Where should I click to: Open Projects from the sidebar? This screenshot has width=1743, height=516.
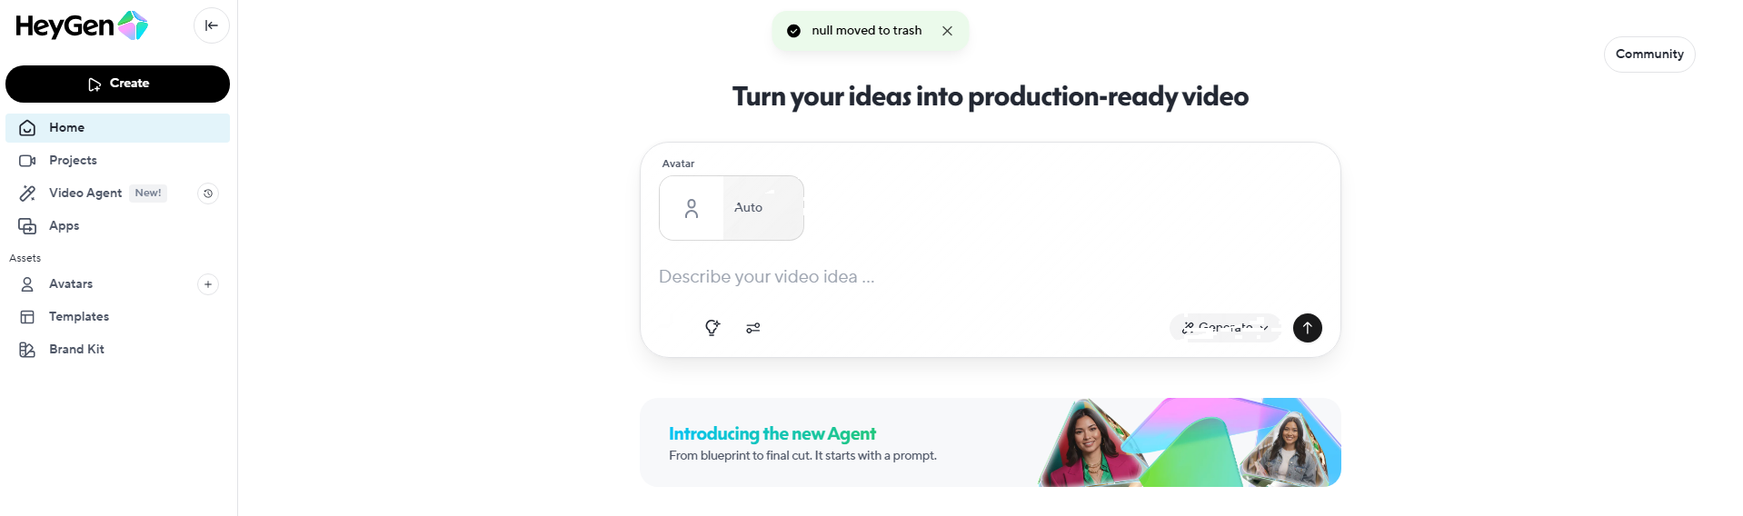(x=73, y=161)
